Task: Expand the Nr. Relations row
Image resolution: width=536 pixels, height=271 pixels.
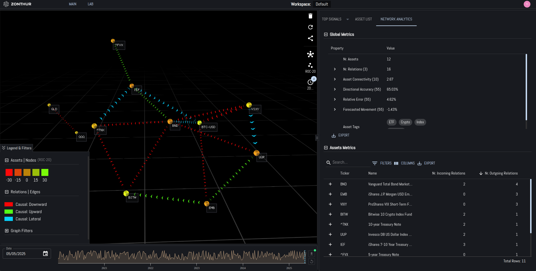Action: tap(335, 69)
